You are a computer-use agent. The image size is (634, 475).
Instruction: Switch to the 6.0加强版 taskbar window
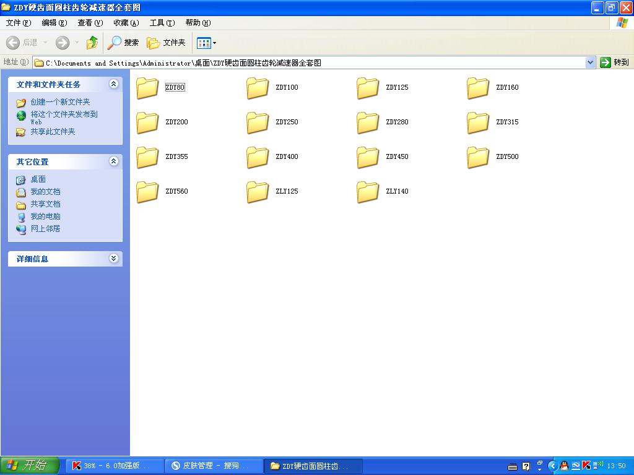tap(115, 466)
